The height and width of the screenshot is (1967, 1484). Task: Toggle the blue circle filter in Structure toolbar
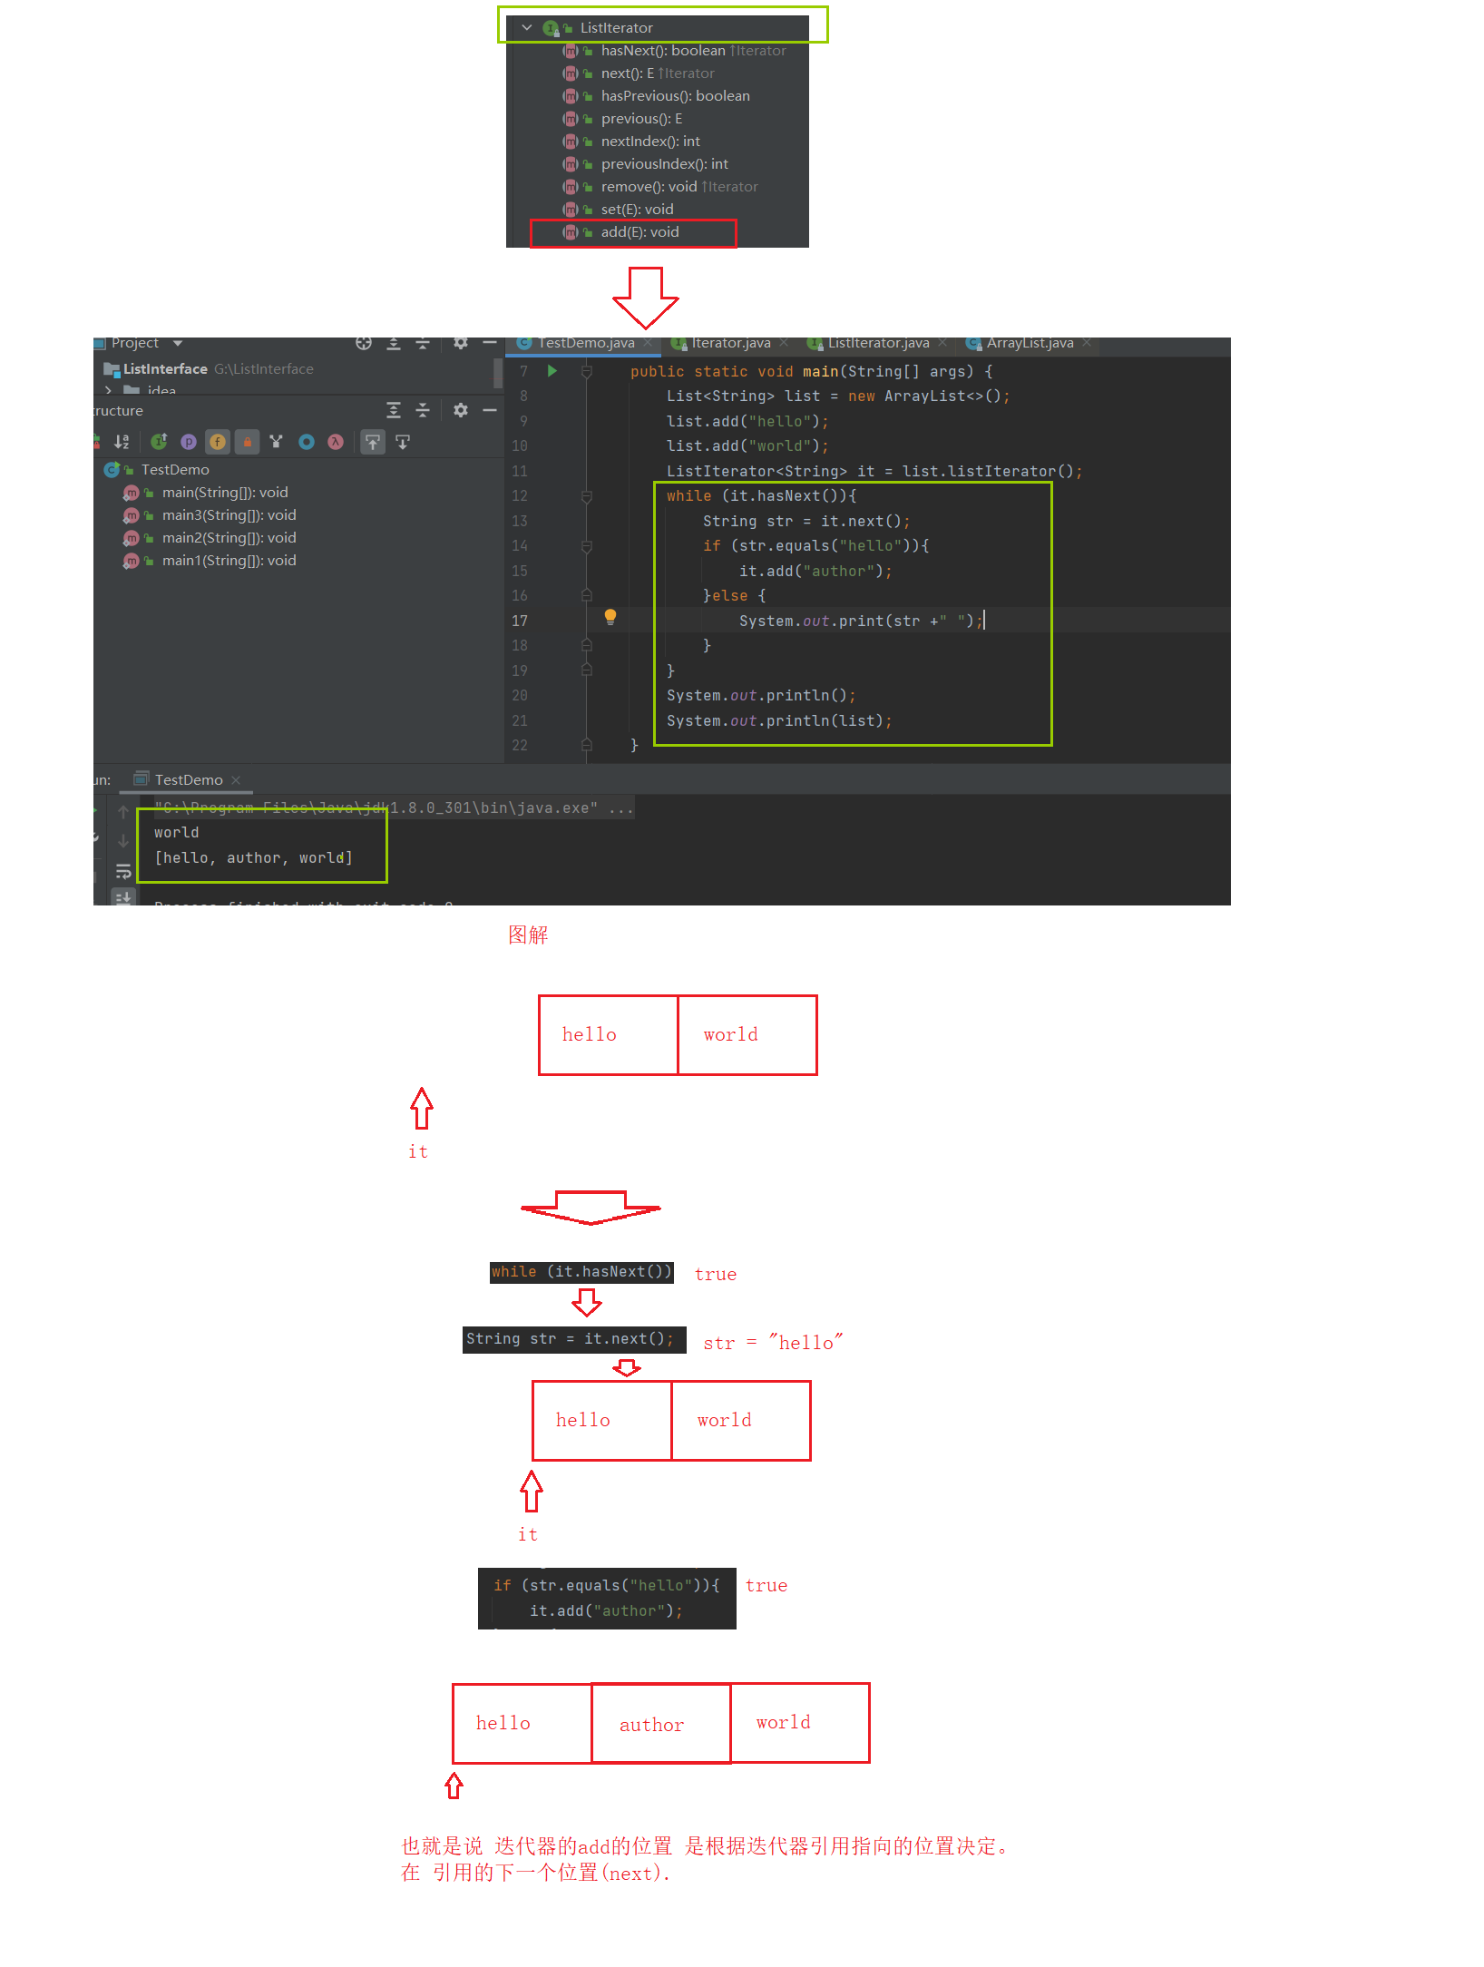coord(307,442)
